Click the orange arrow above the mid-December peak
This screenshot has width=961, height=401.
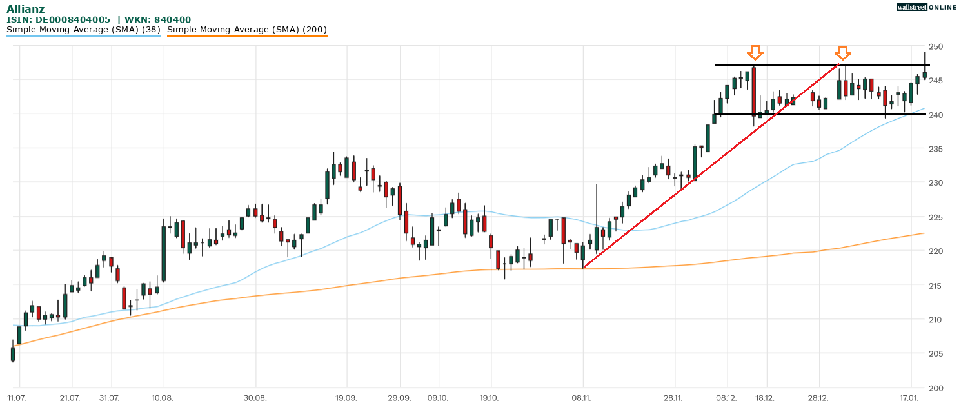(755, 52)
